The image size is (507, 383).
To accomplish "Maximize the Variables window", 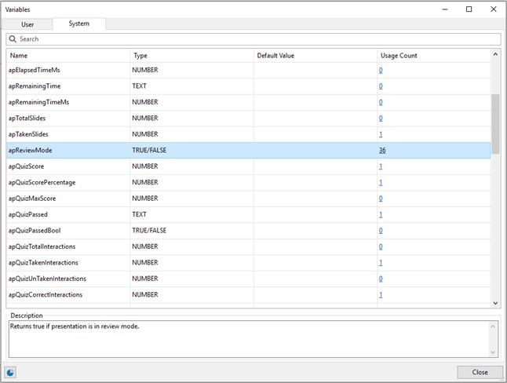I will point(469,9).
